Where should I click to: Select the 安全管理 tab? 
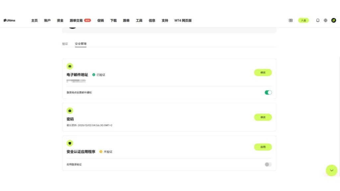pyautogui.click(x=80, y=43)
